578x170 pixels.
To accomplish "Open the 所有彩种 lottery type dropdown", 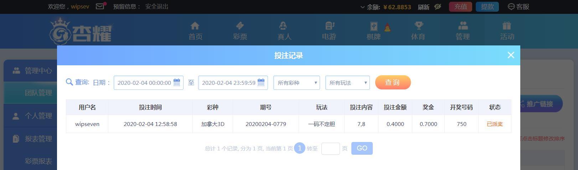I will pyautogui.click(x=296, y=83).
